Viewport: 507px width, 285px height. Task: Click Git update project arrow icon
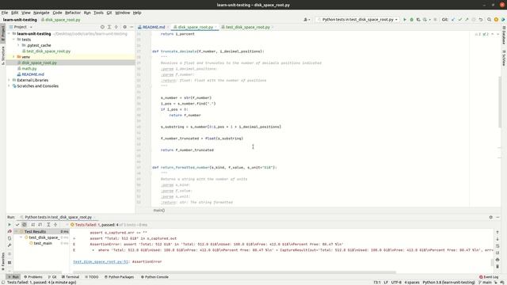[453, 20]
